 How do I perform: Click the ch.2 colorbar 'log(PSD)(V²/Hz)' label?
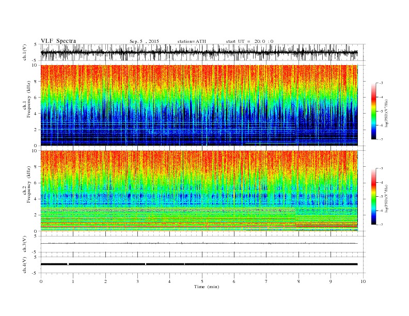pyautogui.click(x=386, y=198)
